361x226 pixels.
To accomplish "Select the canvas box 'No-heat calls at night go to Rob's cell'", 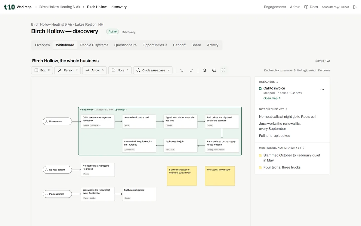I will (98, 170).
